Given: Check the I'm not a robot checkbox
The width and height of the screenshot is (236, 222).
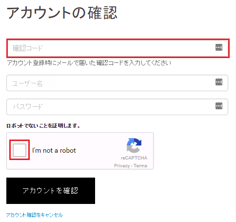Looking at the screenshot, I should [20, 150].
